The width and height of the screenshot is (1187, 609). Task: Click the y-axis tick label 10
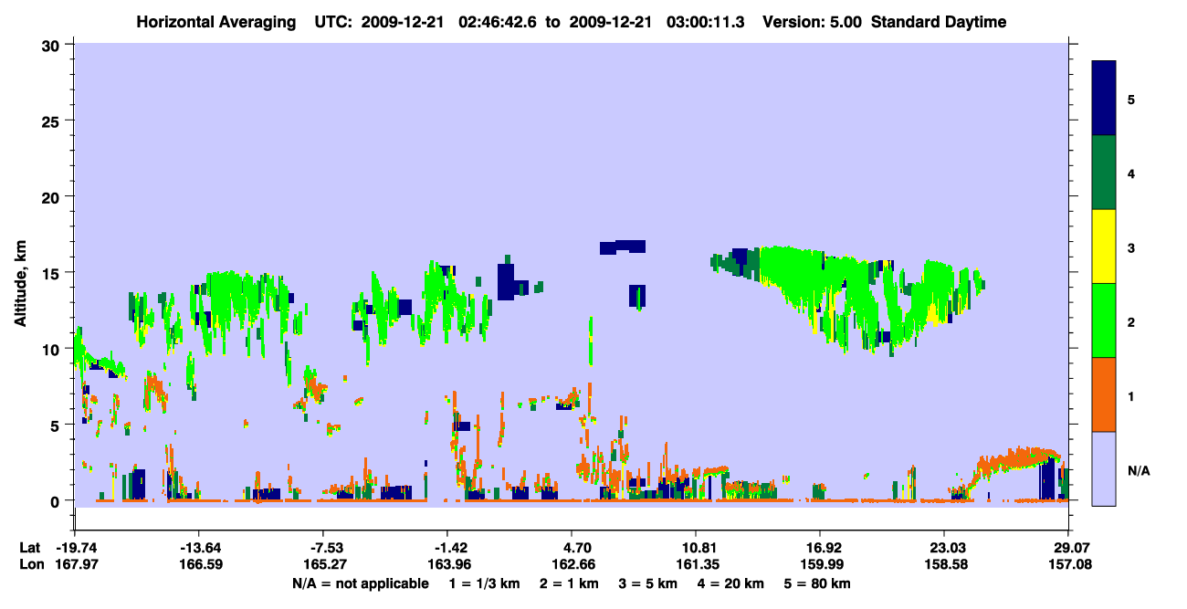(x=53, y=349)
